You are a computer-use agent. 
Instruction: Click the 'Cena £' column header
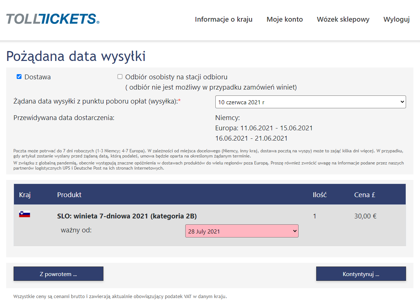365,195
